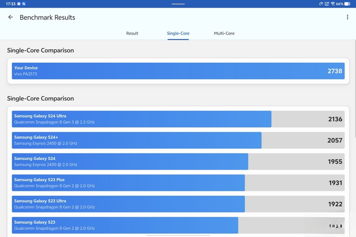The image size is (356, 237).
Task: Switch to the Result tab
Action: [132, 33]
